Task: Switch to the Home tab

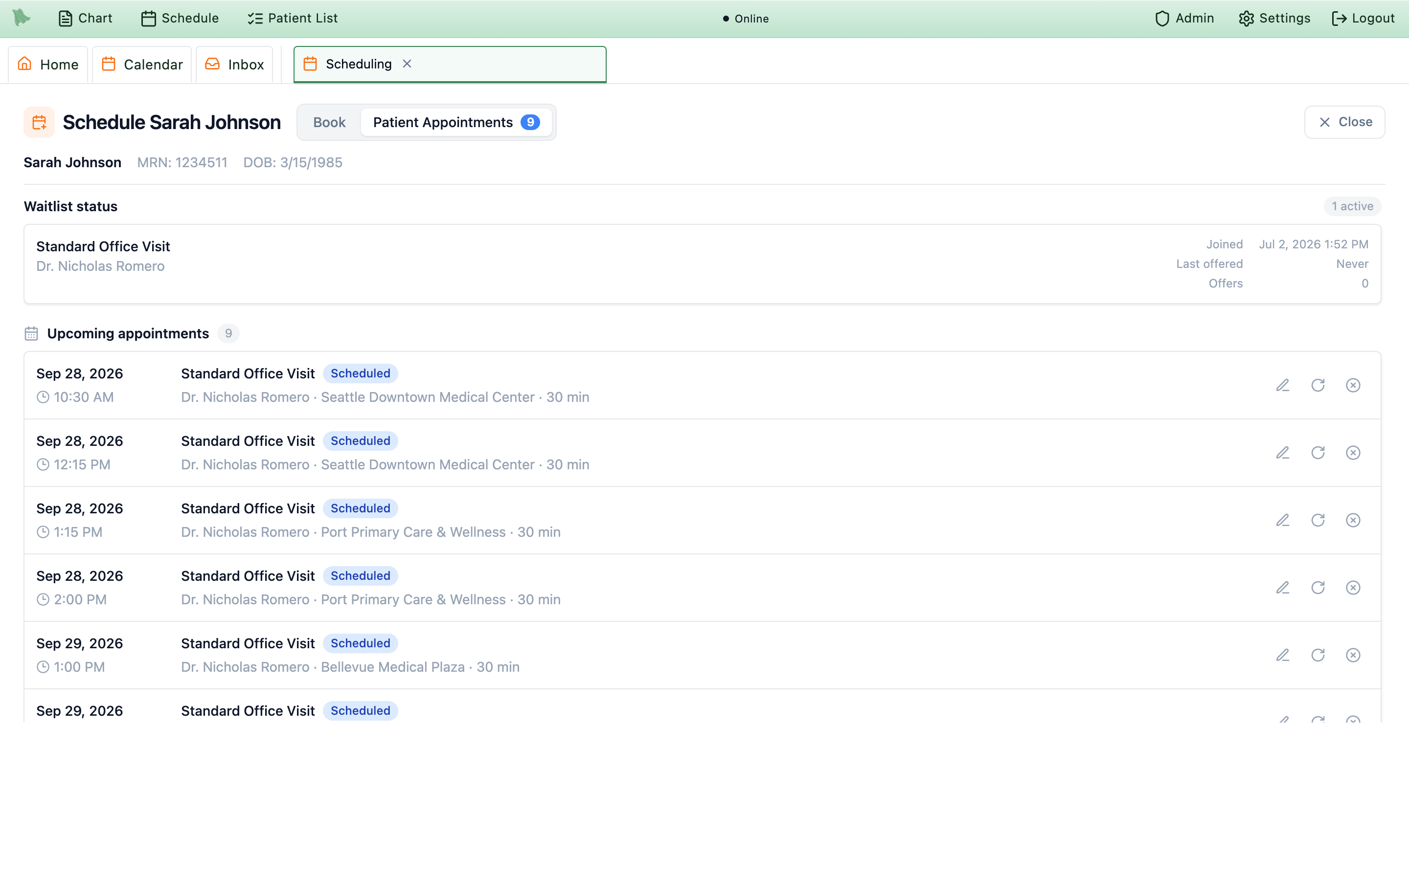Action: click(x=48, y=65)
